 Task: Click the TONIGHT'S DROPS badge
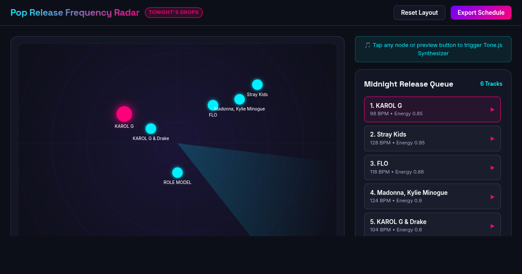[174, 13]
